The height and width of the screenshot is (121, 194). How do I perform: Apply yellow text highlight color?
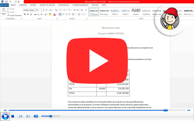(x=50, y=14)
